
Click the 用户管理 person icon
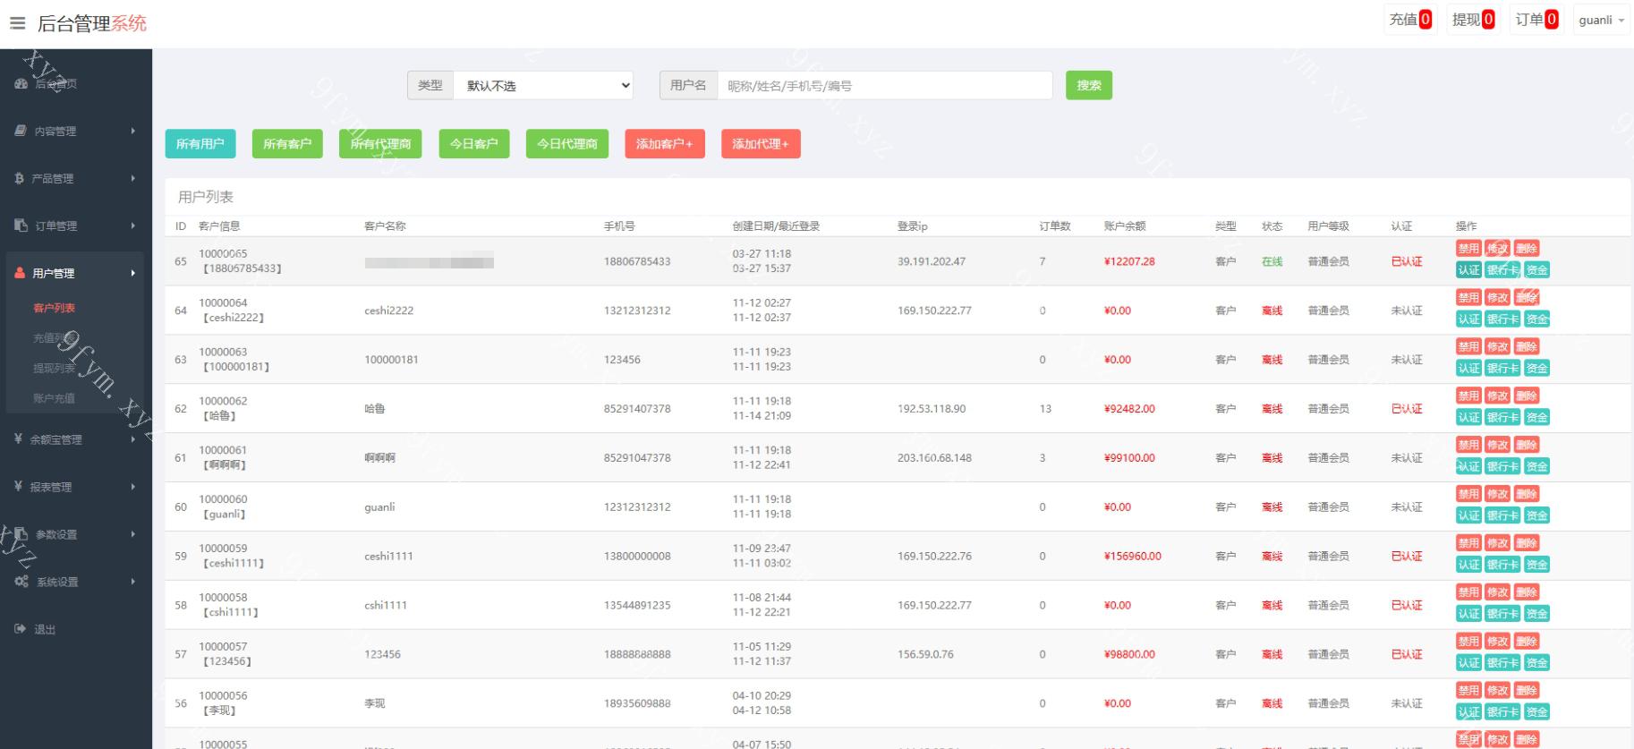click(x=20, y=273)
